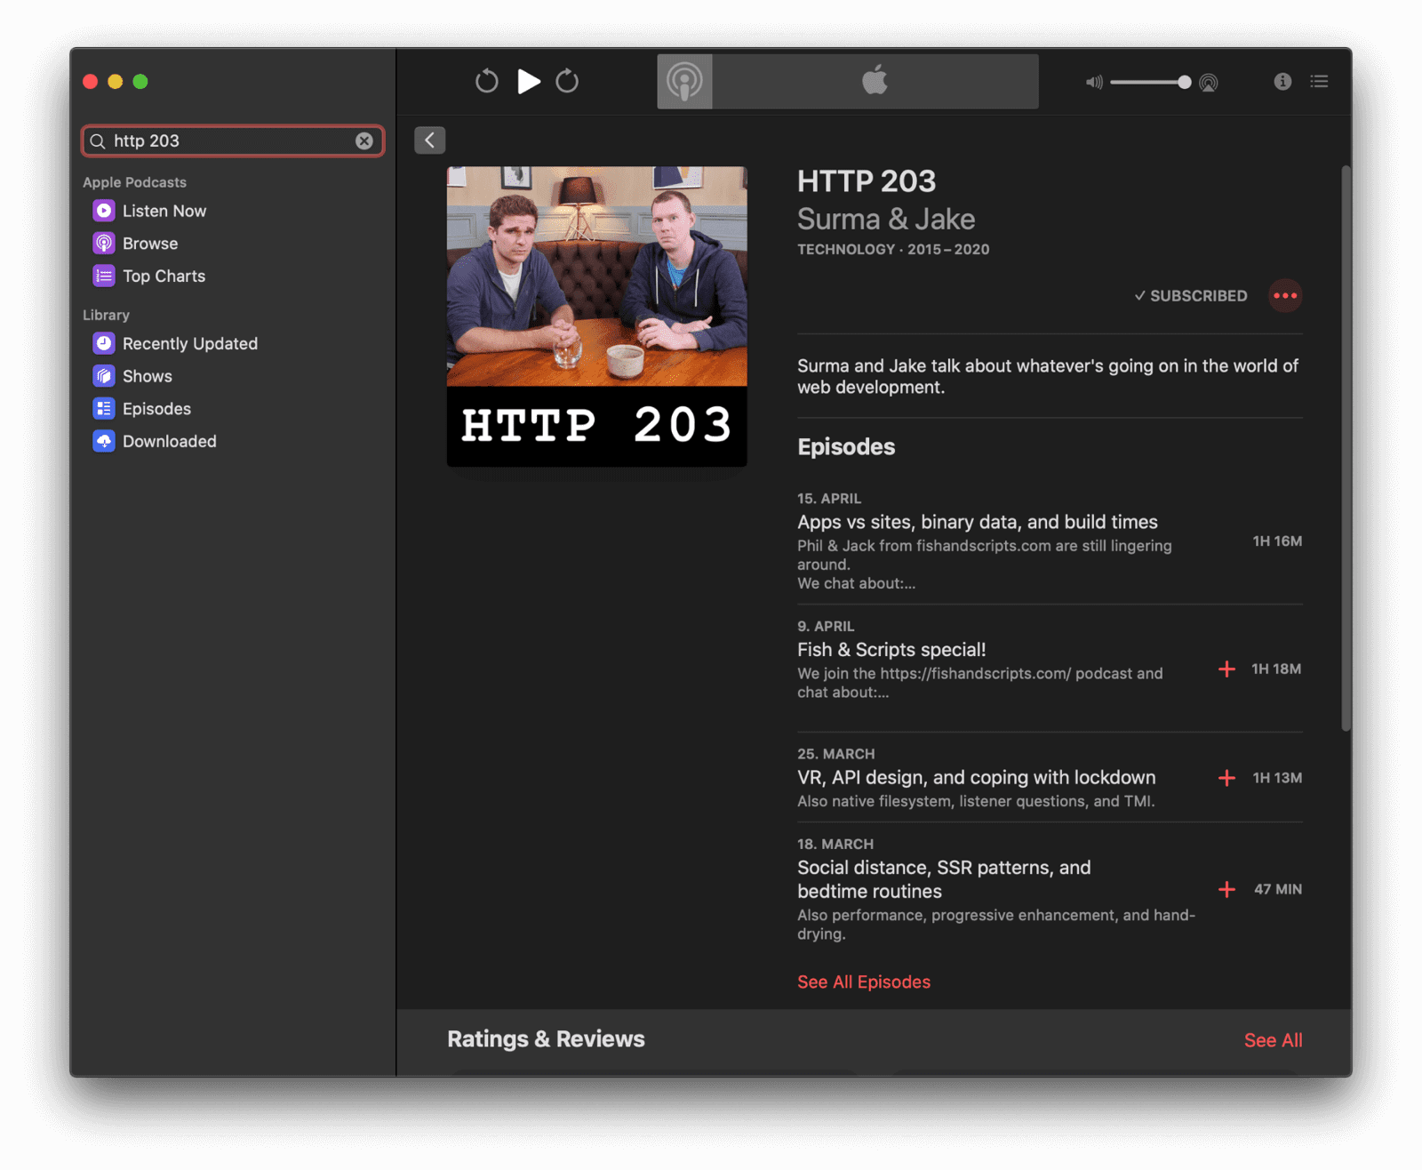View Downloaded podcasts
This screenshot has height=1170, width=1422.
click(169, 441)
